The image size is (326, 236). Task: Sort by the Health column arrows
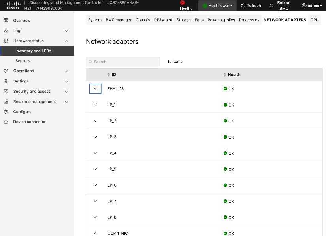pos(225,75)
